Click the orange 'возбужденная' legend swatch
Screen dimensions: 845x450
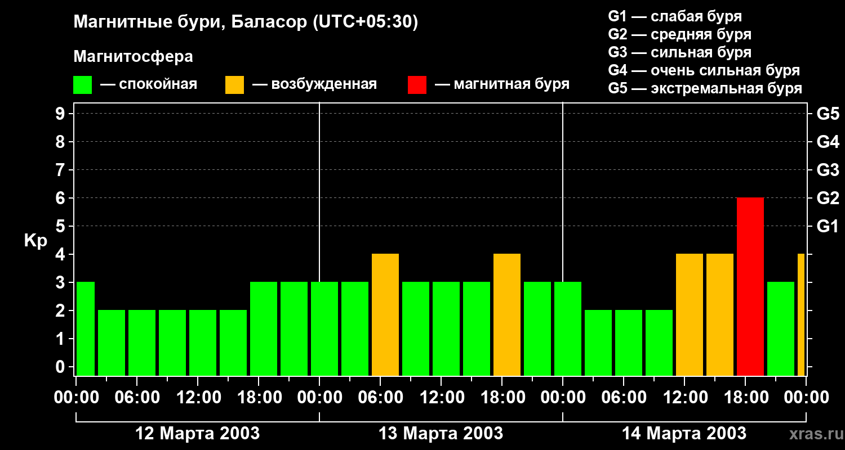coord(234,85)
